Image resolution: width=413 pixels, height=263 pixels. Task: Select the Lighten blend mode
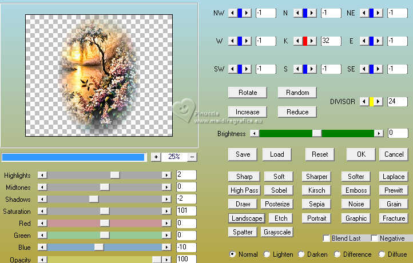(x=267, y=254)
